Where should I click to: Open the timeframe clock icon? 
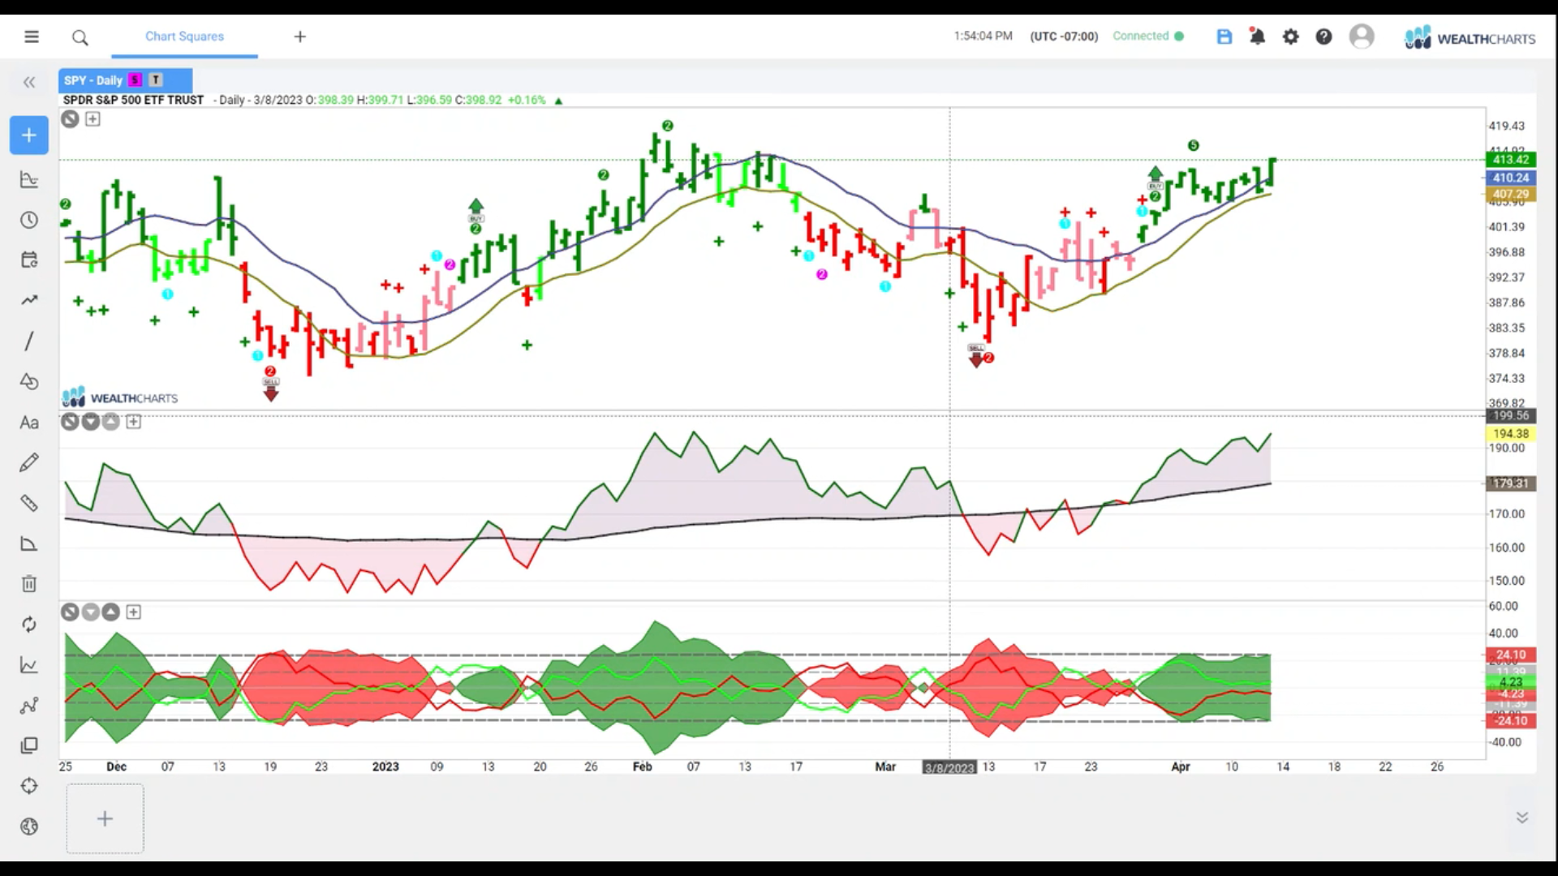(x=29, y=220)
